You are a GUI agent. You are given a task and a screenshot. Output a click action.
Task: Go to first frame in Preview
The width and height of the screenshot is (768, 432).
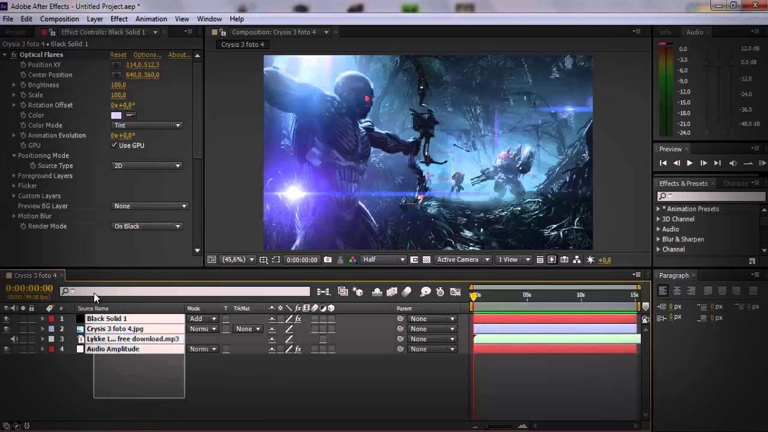(663, 163)
